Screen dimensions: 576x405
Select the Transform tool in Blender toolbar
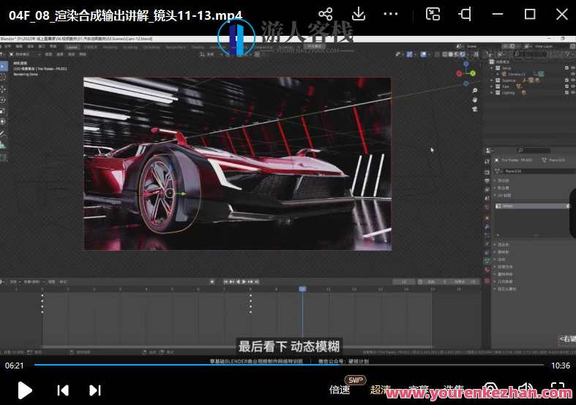[4, 121]
